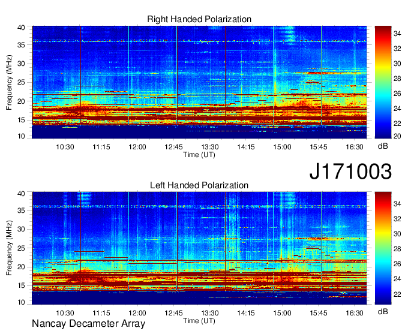The width and height of the screenshot is (408, 331).
Task: Click the color scale bar of Right Handed plot
Action: (x=383, y=82)
